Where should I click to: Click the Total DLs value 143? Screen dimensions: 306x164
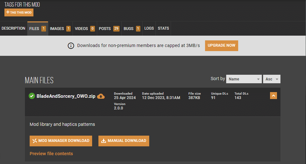[238, 98]
